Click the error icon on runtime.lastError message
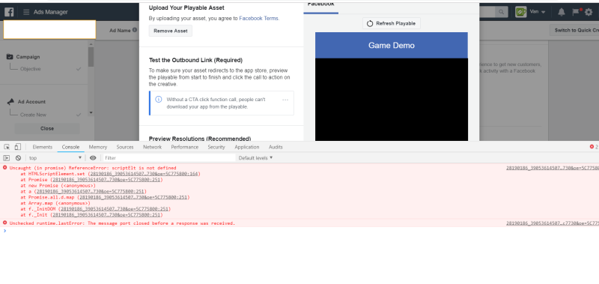This screenshot has width=599, height=284. point(5,223)
